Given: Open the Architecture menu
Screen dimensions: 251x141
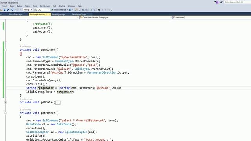Looking at the screenshot, I should [x=45, y=6].
